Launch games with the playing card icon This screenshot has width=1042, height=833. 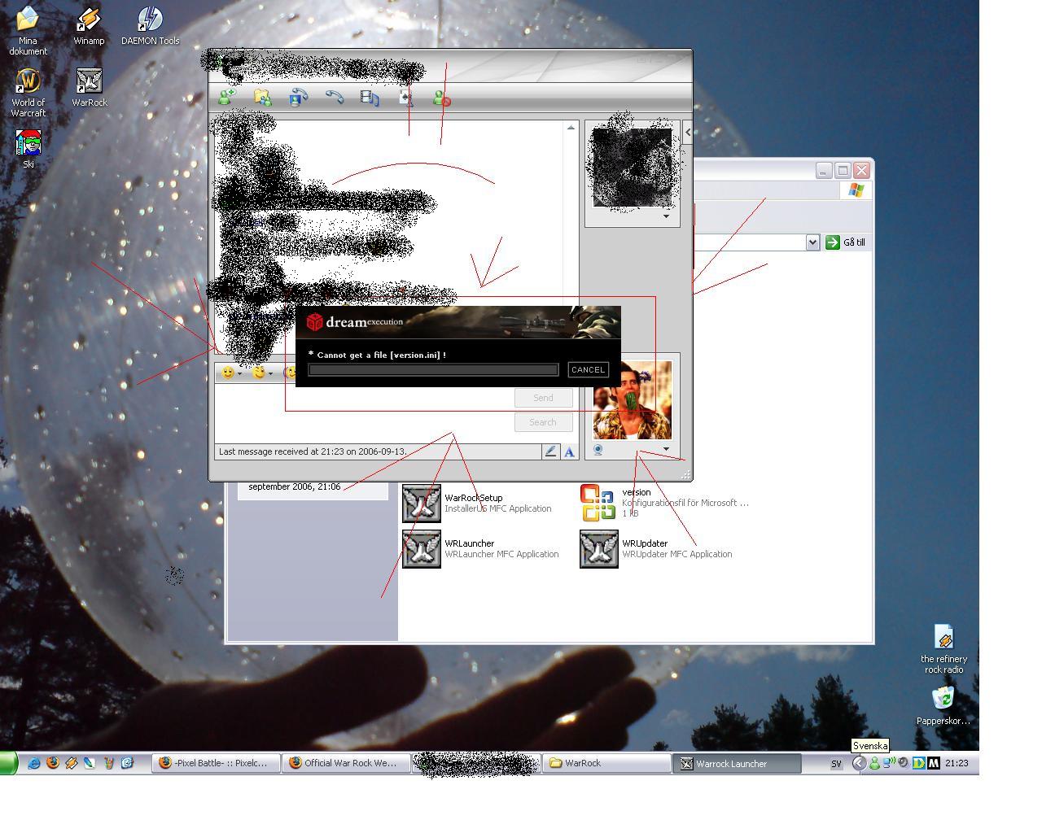coord(405,98)
